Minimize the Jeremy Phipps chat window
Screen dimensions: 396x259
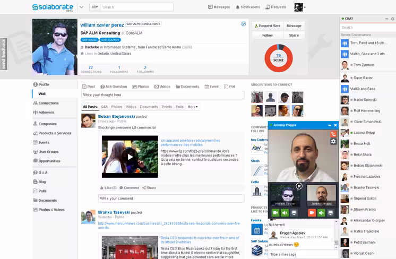coord(330,125)
